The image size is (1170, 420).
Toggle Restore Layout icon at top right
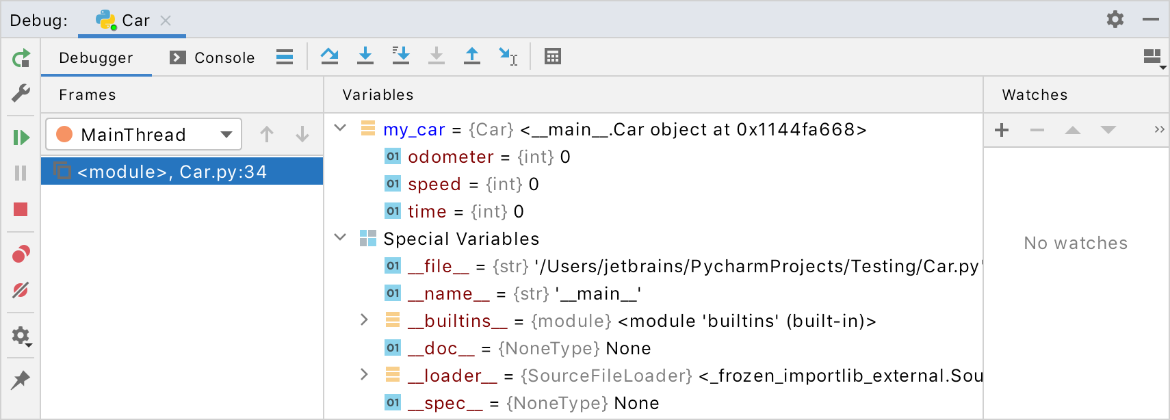1154,58
